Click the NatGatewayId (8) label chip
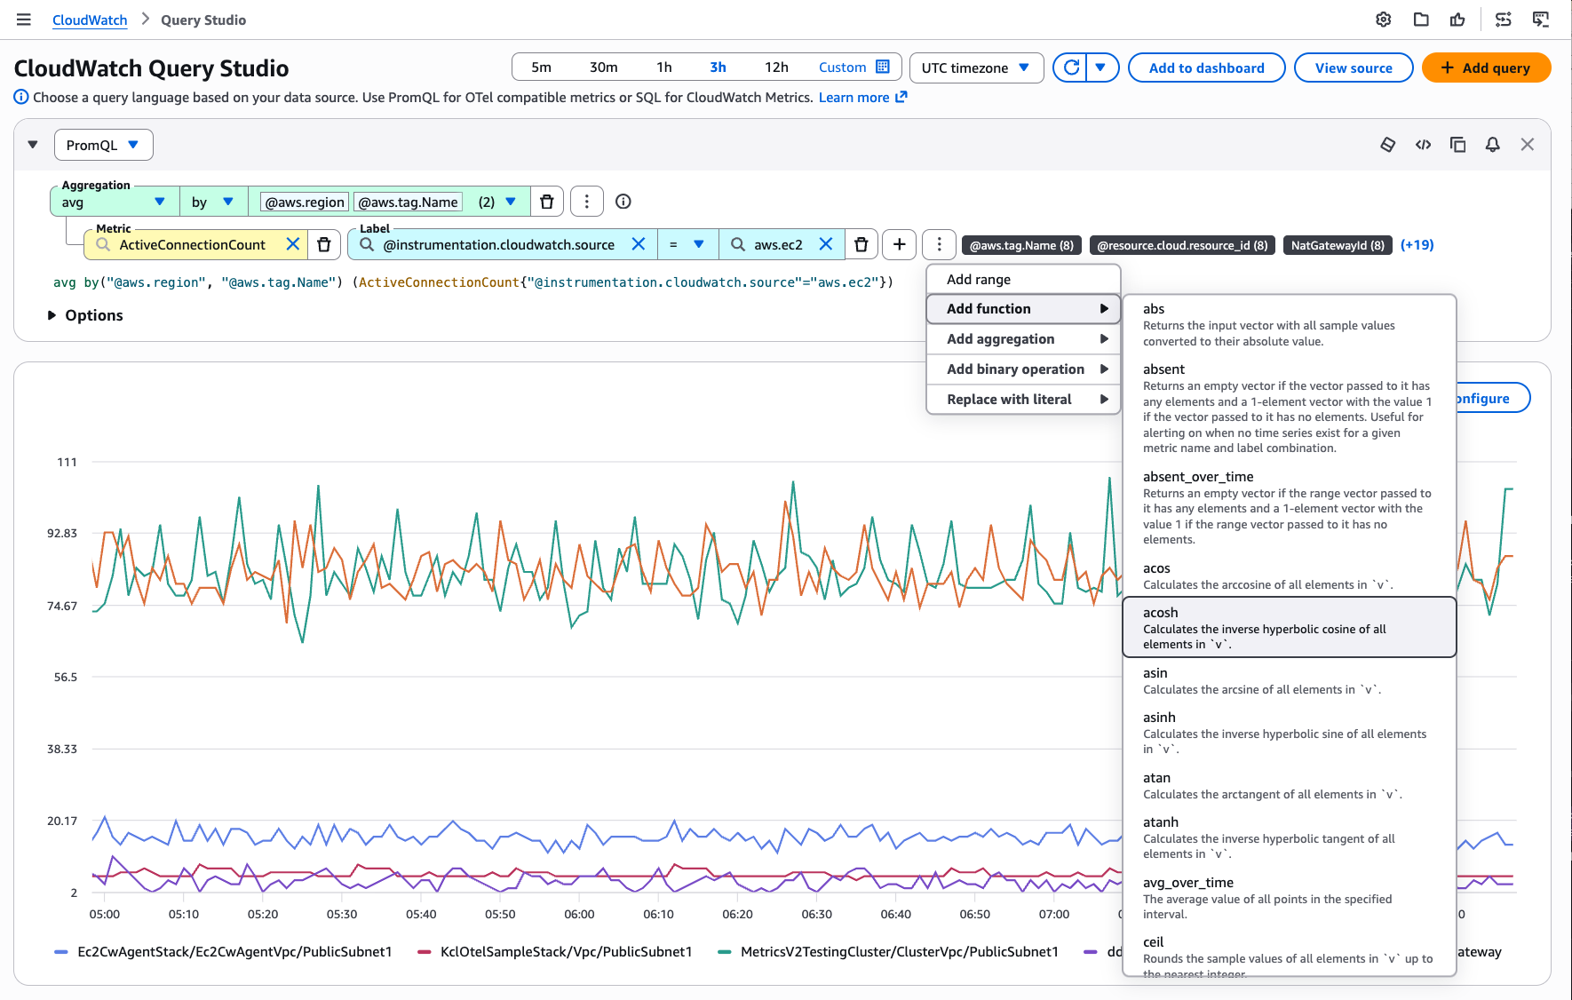 [1338, 245]
